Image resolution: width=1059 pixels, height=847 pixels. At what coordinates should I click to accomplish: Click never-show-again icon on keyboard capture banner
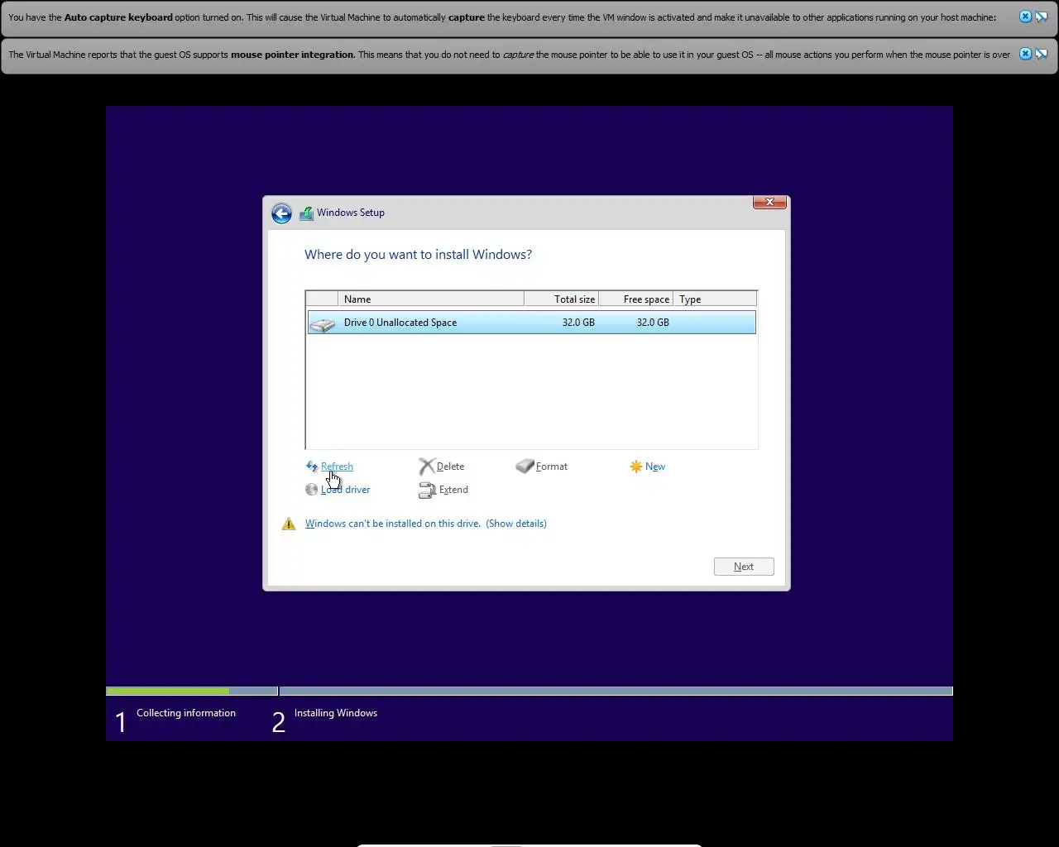pyautogui.click(x=1042, y=17)
